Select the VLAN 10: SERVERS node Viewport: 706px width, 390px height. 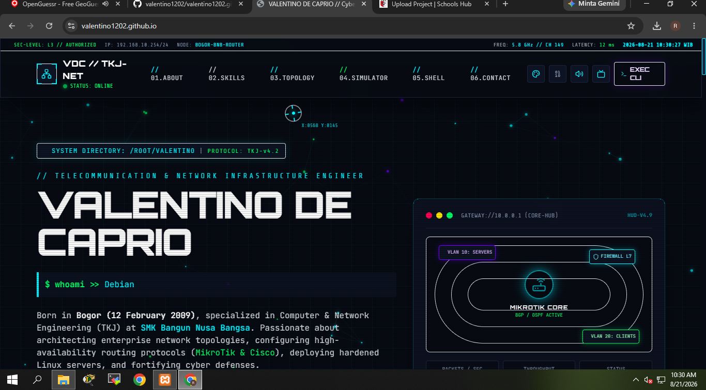pyautogui.click(x=467, y=253)
